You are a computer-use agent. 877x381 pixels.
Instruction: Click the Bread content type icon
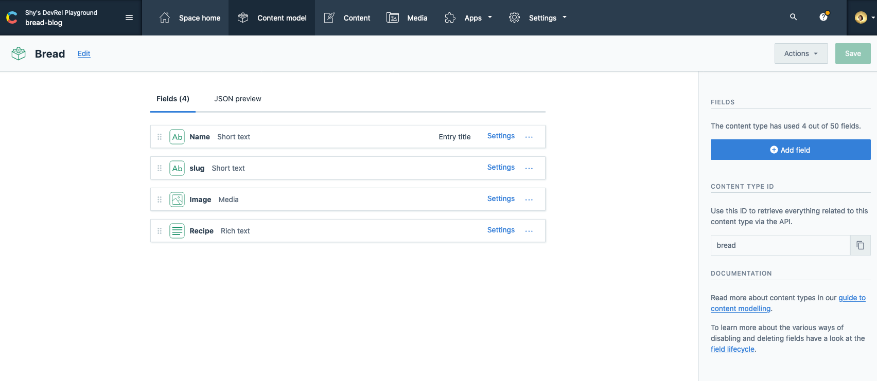pos(19,53)
